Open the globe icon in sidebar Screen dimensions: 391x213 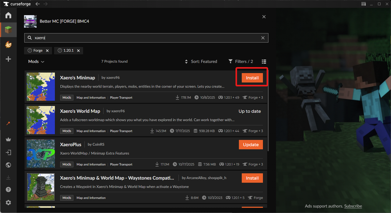click(x=8, y=165)
